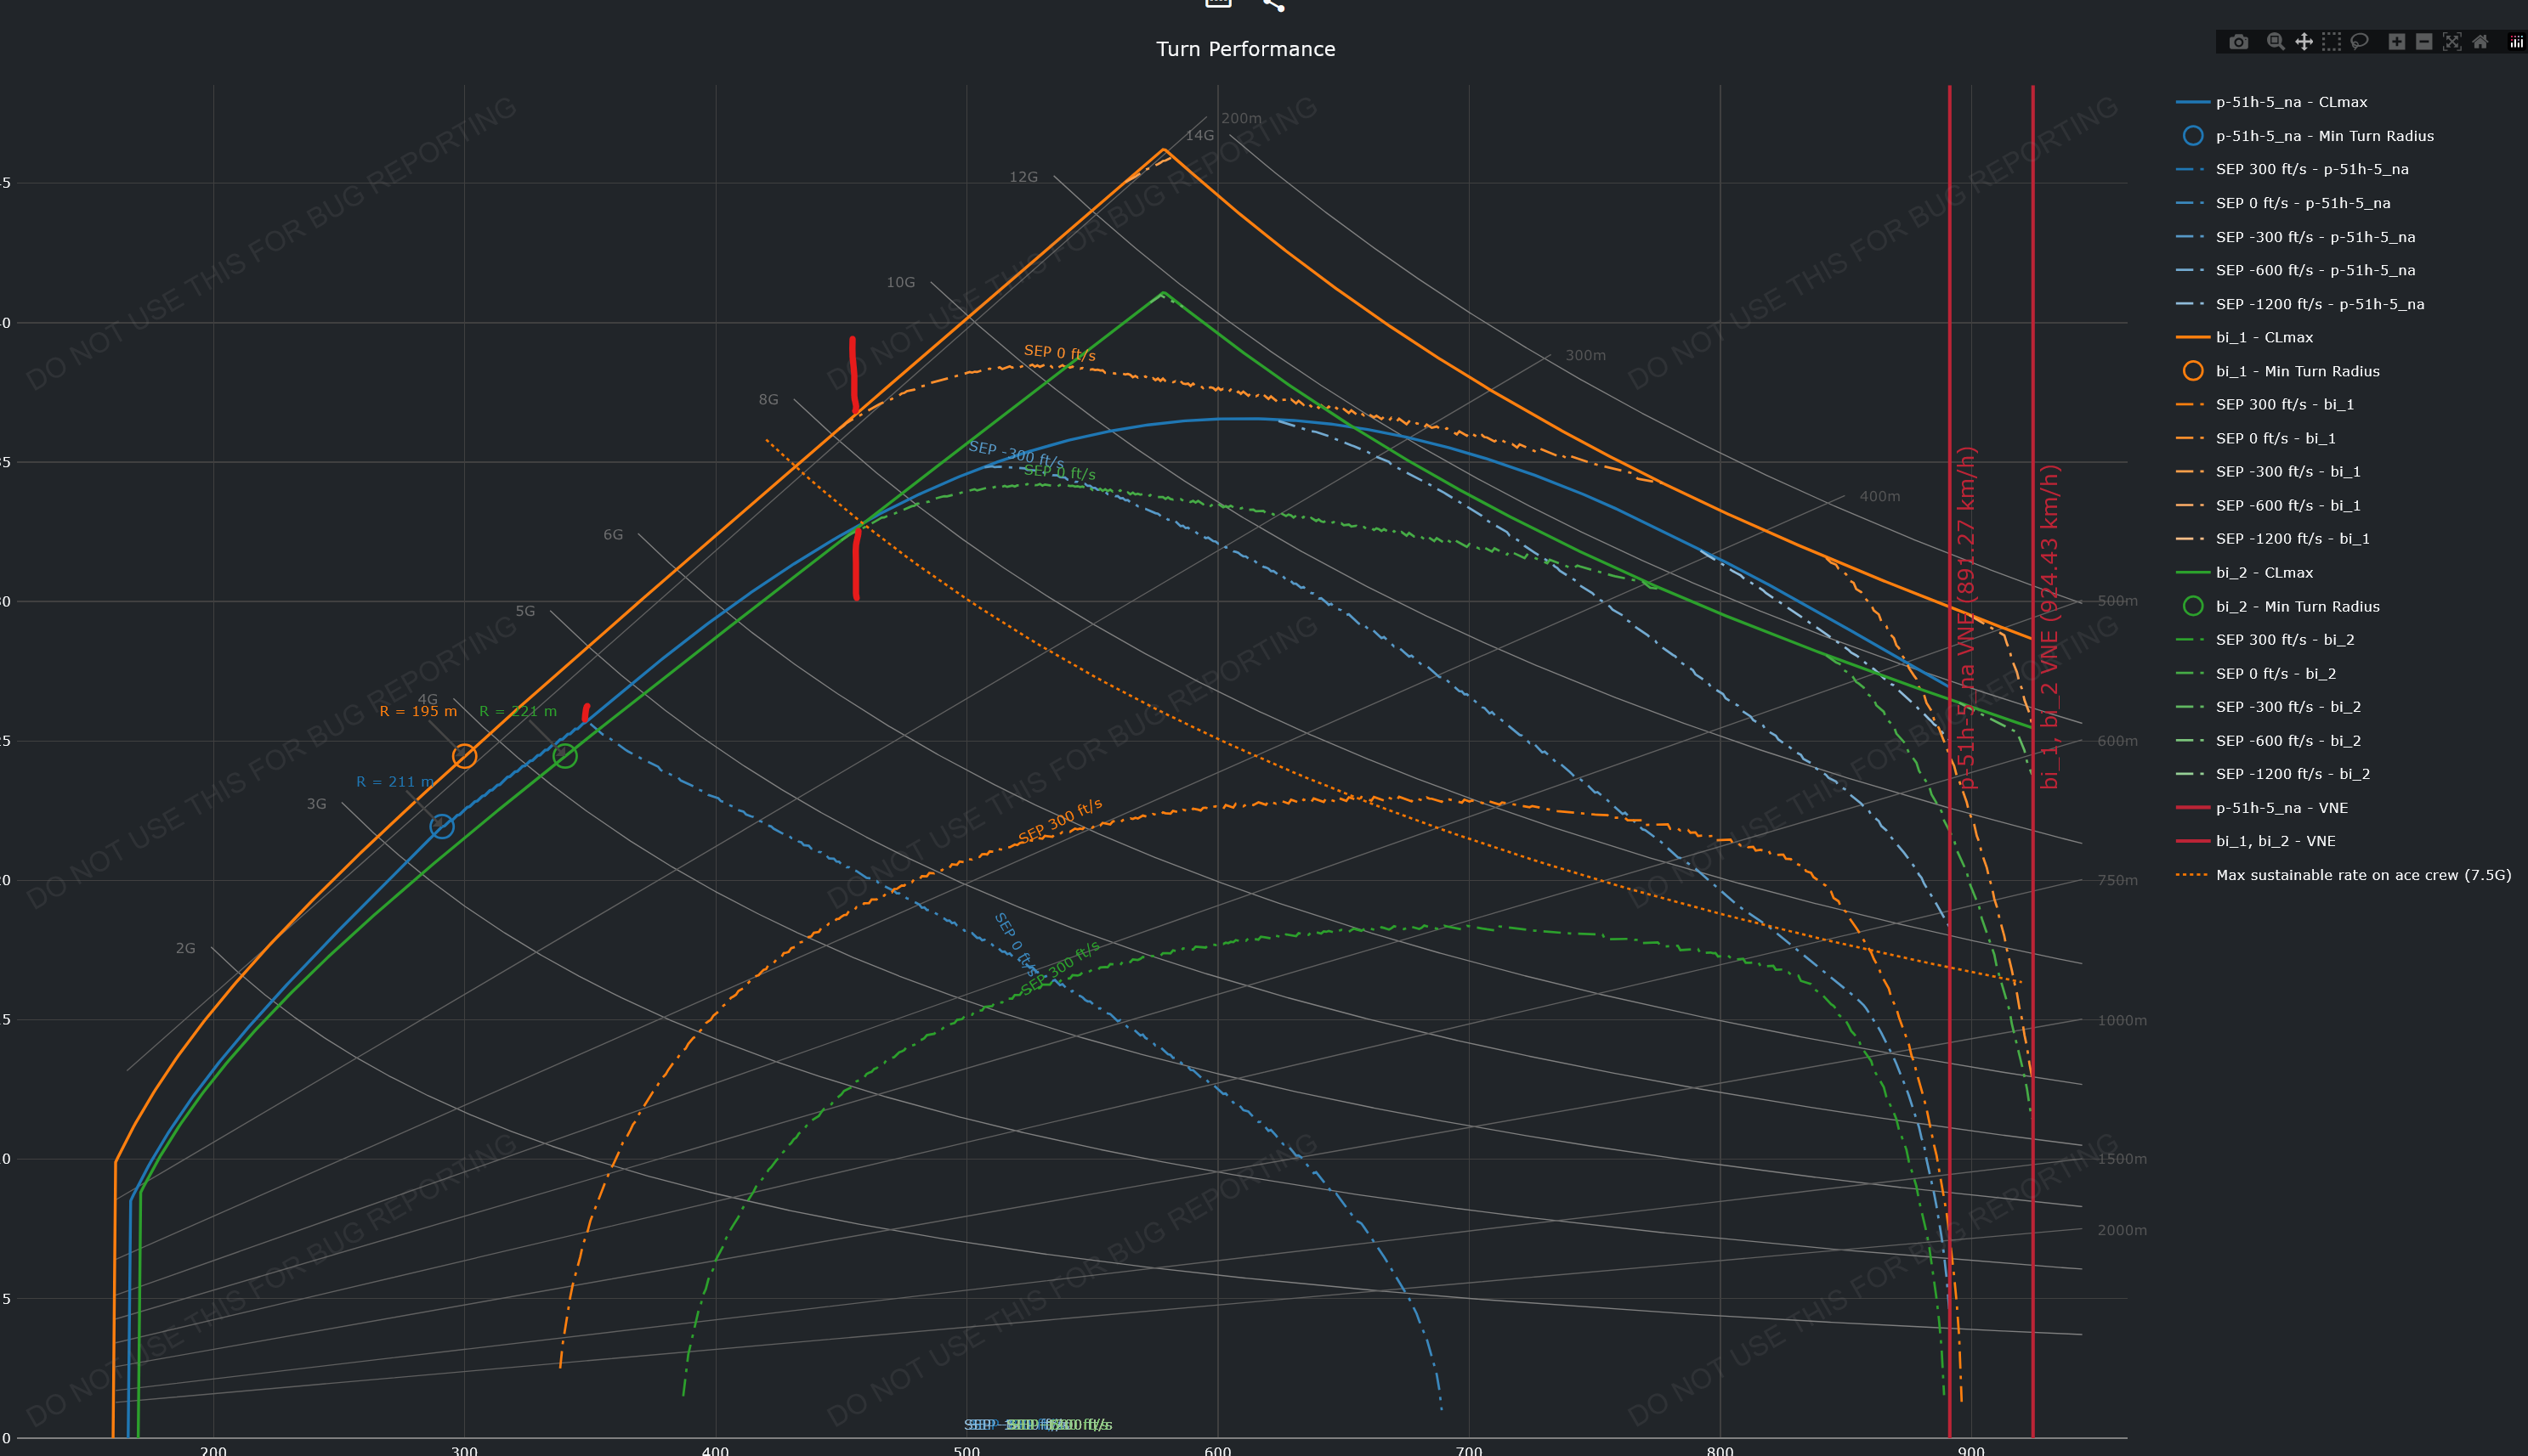This screenshot has width=2528, height=1456.
Task: Click the Zoom Out minus button
Action: 2423,42
